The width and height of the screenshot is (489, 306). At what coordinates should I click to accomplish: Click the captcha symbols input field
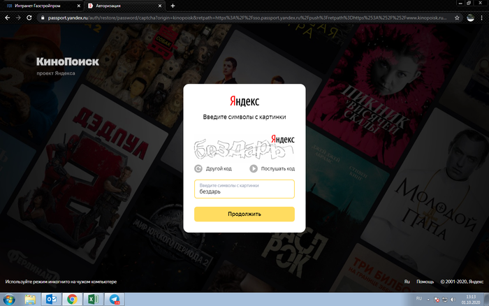tap(244, 191)
